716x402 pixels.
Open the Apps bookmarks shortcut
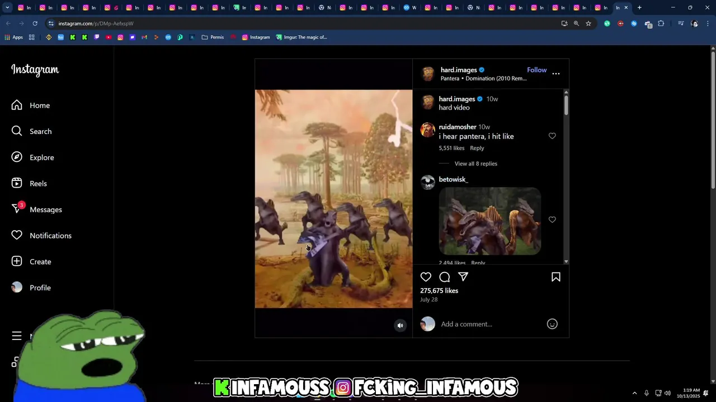pyautogui.click(x=13, y=37)
